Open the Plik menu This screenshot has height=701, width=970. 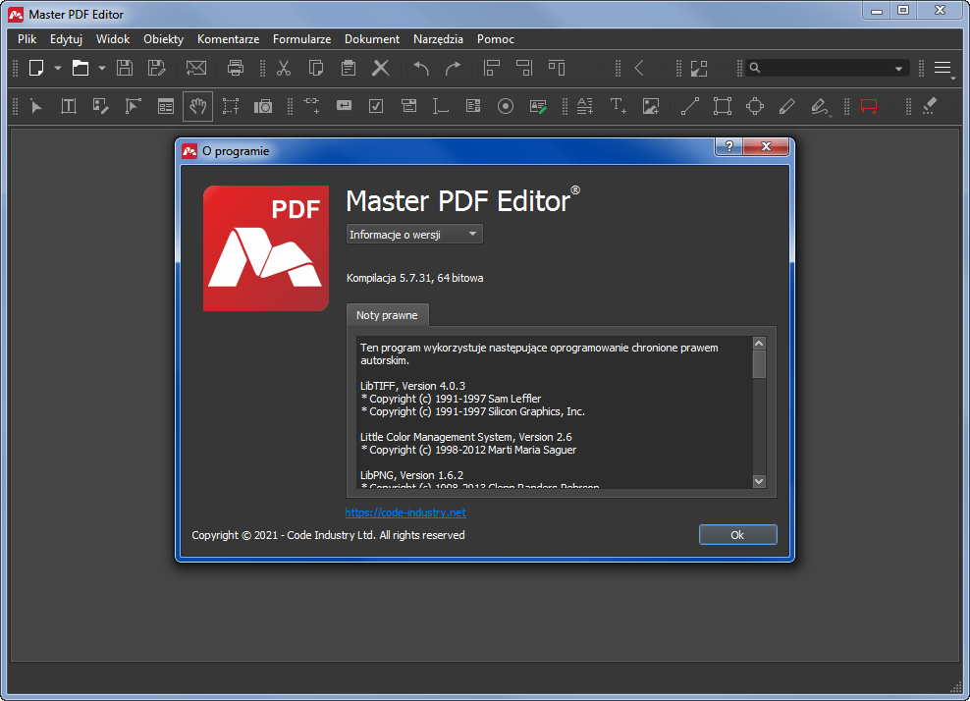click(27, 39)
